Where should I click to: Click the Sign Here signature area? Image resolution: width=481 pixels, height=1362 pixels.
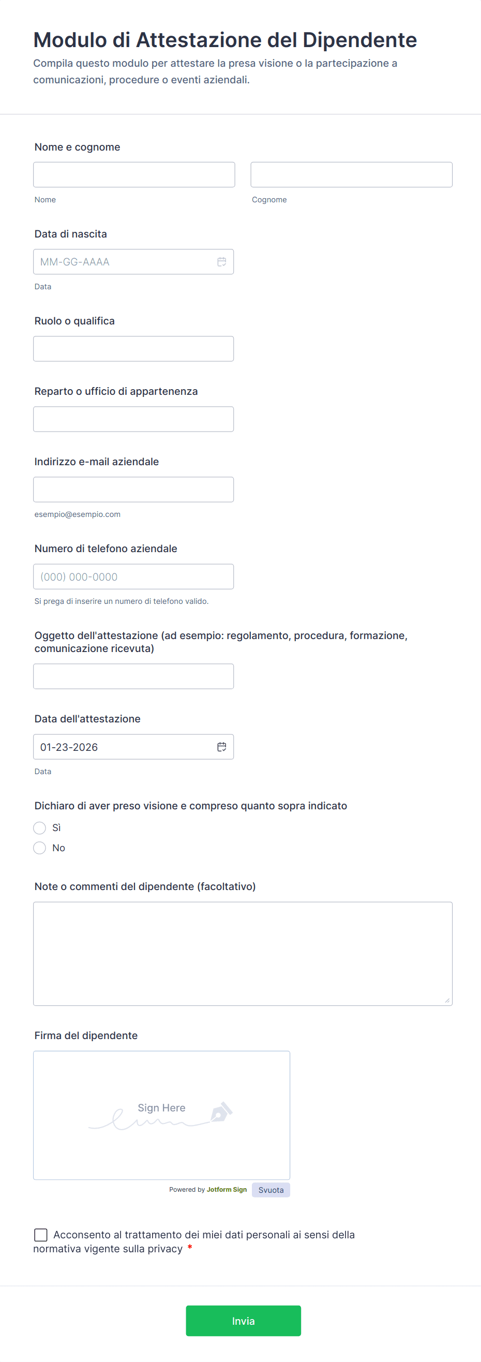(161, 1115)
